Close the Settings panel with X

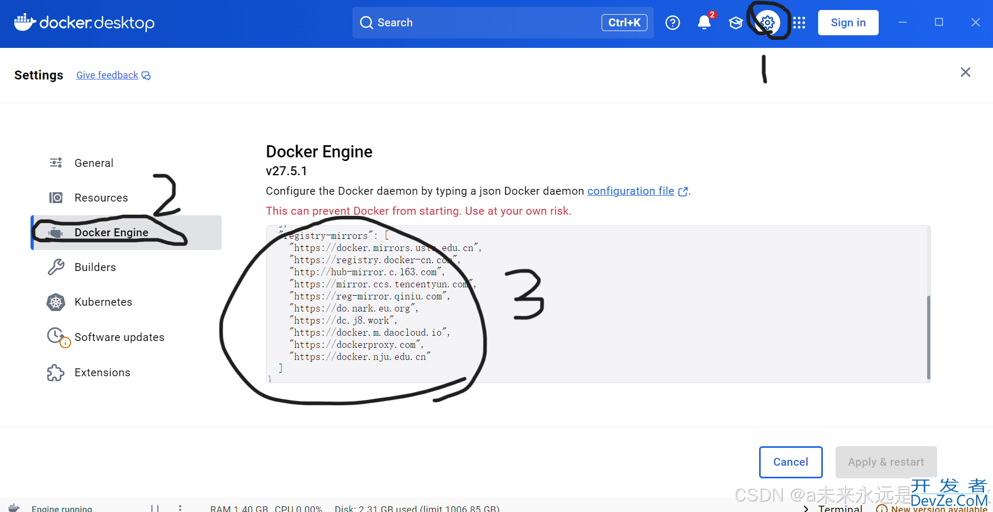(965, 72)
